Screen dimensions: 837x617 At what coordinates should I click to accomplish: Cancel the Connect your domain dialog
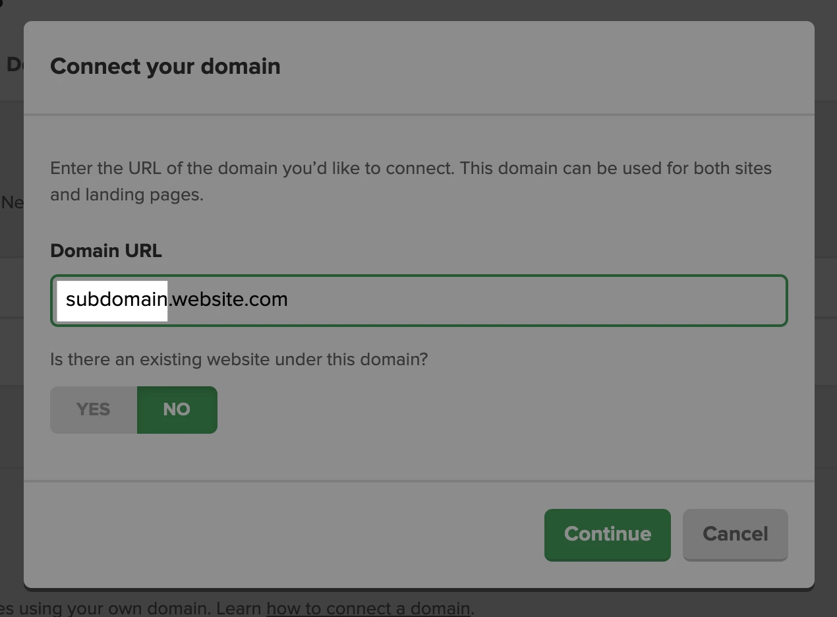[735, 534]
